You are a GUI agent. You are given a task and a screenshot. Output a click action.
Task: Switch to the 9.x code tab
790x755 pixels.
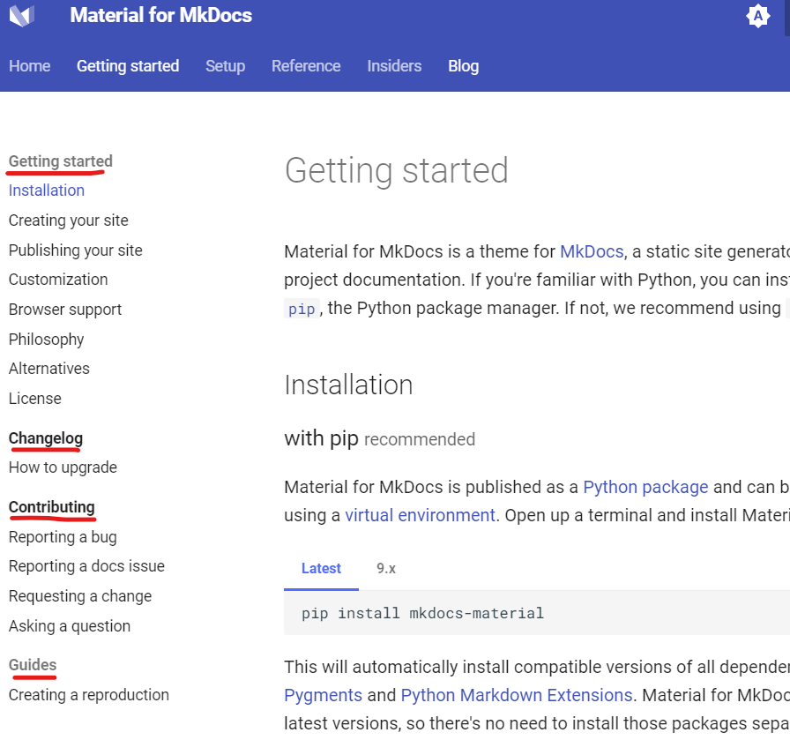pyautogui.click(x=386, y=569)
